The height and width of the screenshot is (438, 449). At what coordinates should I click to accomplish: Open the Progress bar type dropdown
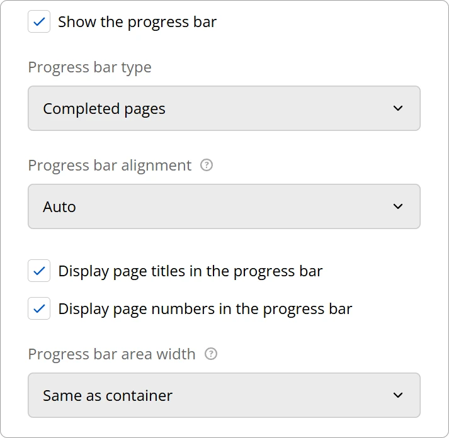(x=224, y=108)
